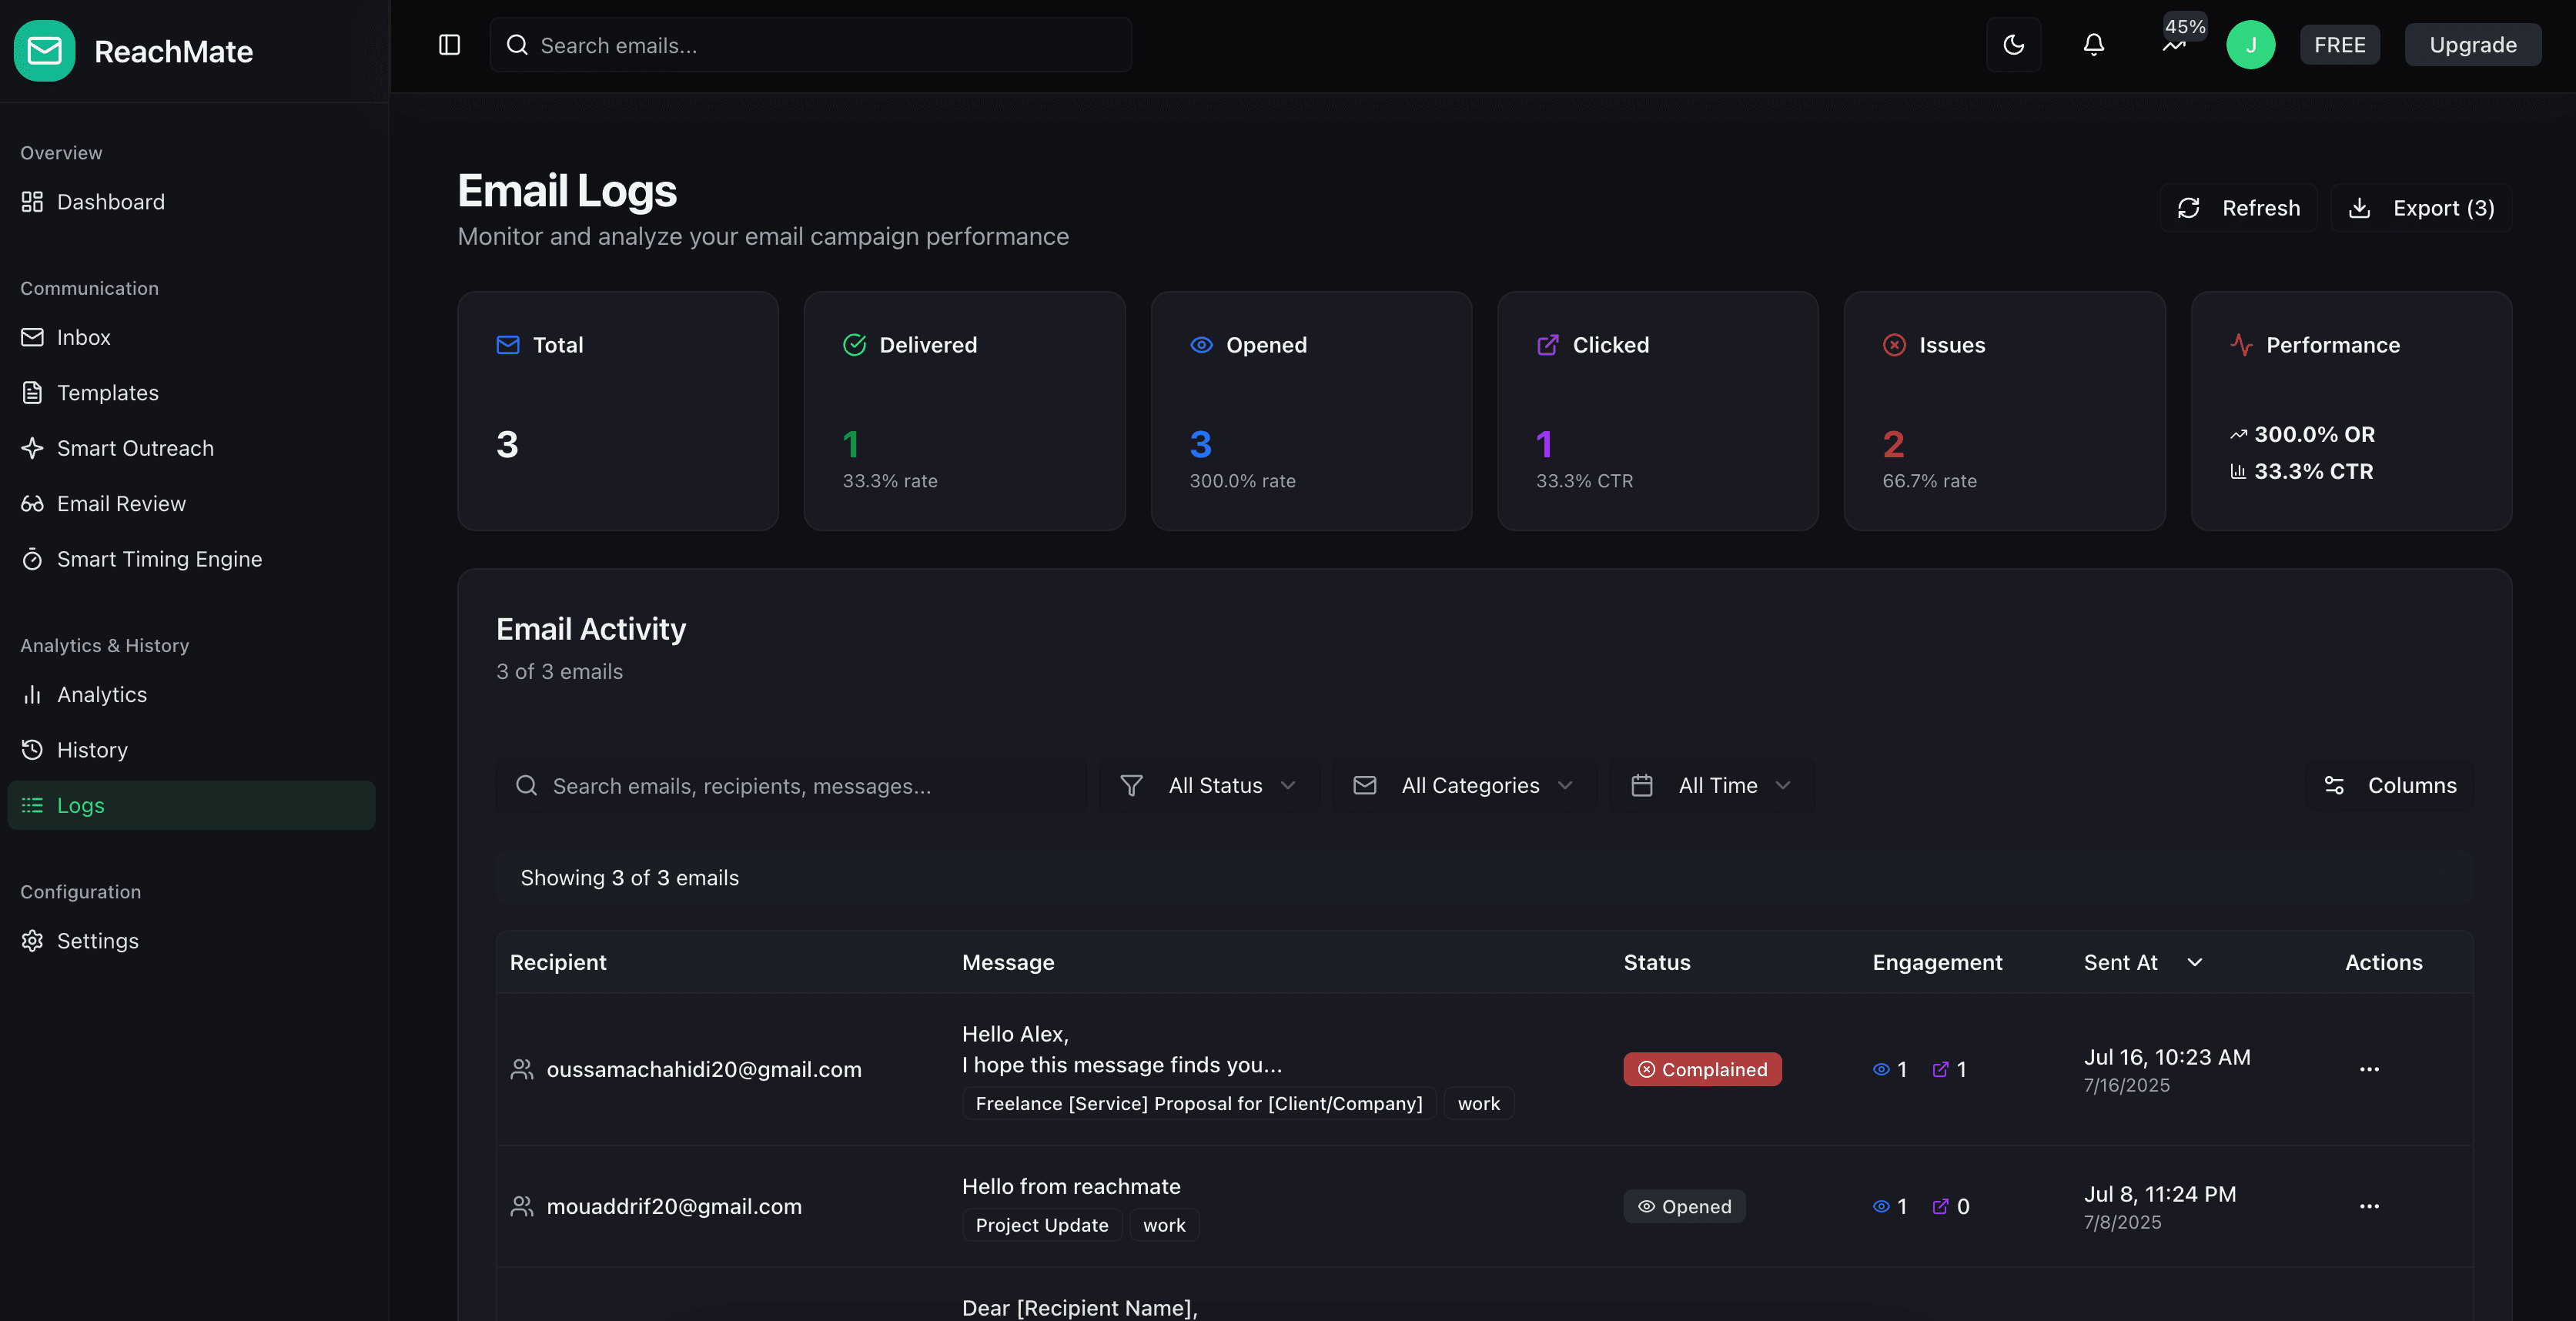Screen dimensions: 2576x1321
Task: Click the Project Update tag
Action: pyautogui.click(x=1042, y=1225)
